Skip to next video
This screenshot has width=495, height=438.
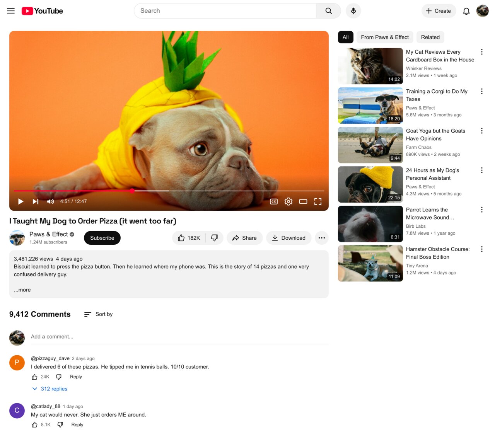pyautogui.click(x=36, y=201)
